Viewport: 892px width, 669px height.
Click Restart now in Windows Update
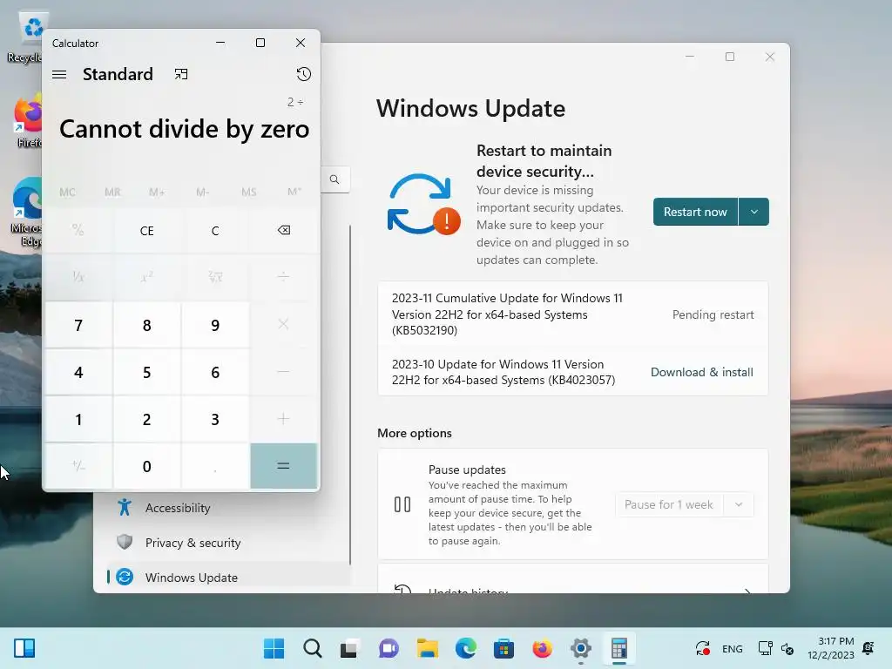click(x=695, y=212)
